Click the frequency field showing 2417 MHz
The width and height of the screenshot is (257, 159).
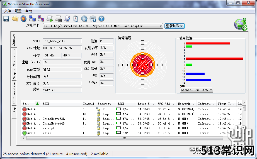point(62,90)
